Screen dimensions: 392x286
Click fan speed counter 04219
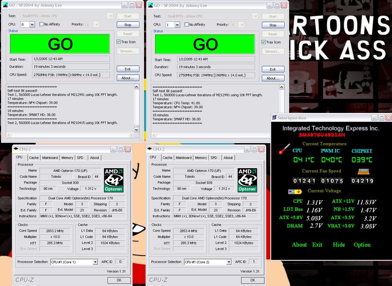(x=362, y=181)
